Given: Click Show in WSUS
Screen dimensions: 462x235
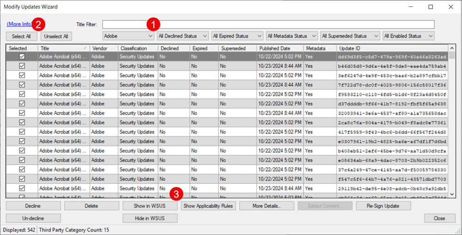Looking at the screenshot, I should (150, 206).
